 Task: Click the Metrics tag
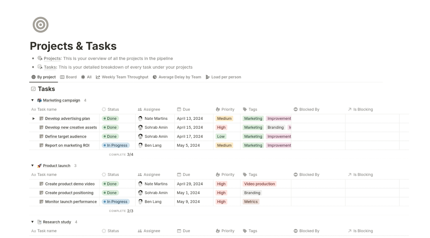pos(251,201)
